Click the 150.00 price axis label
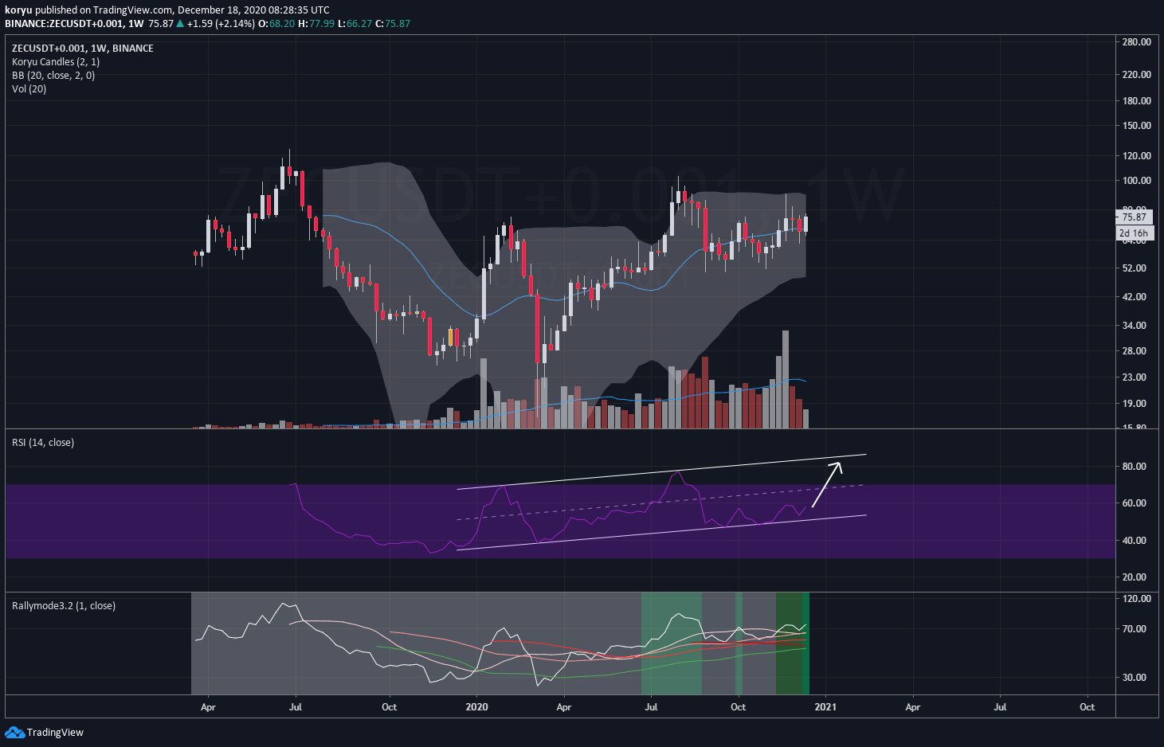This screenshot has width=1164, height=747. coord(1137,125)
